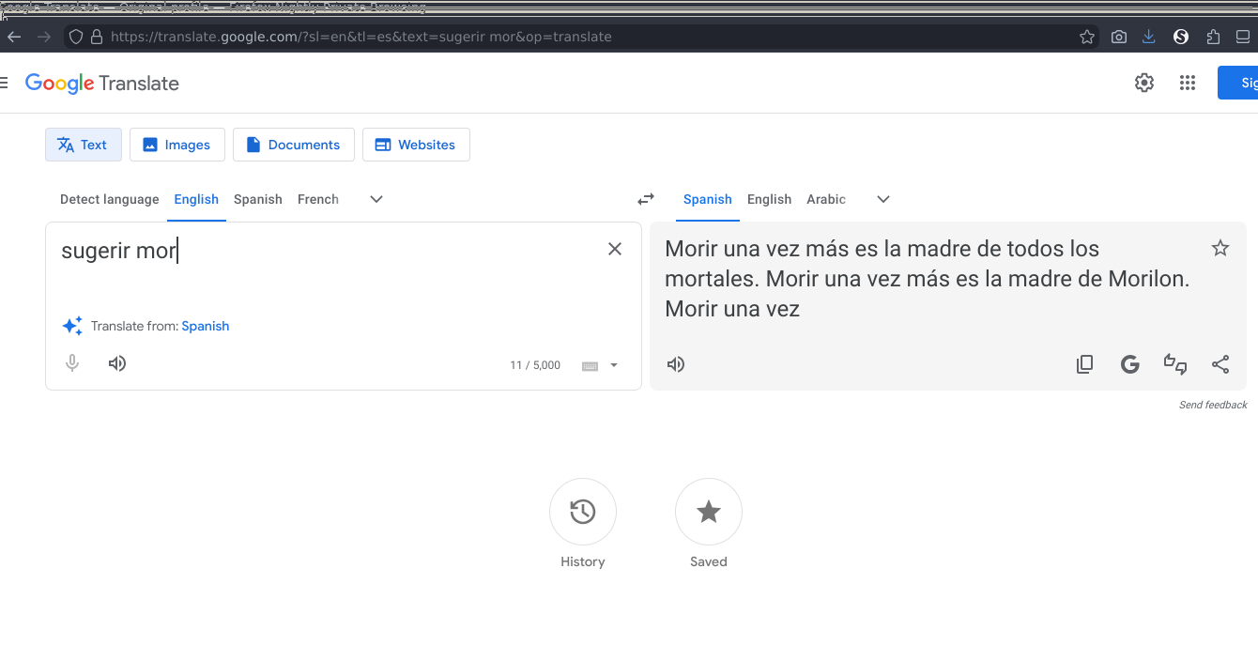The height and width of the screenshot is (645, 1258).
Task: Select French as source language
Action: coord(318,199)
